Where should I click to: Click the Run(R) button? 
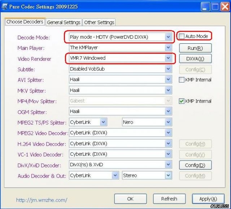click(x=195, y=48)
